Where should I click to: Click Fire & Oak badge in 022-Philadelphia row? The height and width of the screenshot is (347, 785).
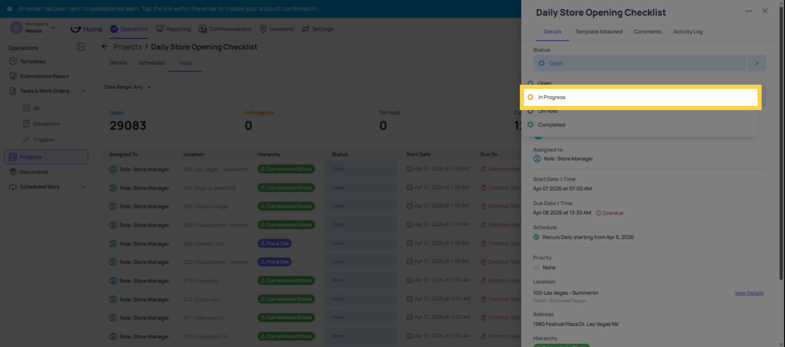[x=274, y=262]
